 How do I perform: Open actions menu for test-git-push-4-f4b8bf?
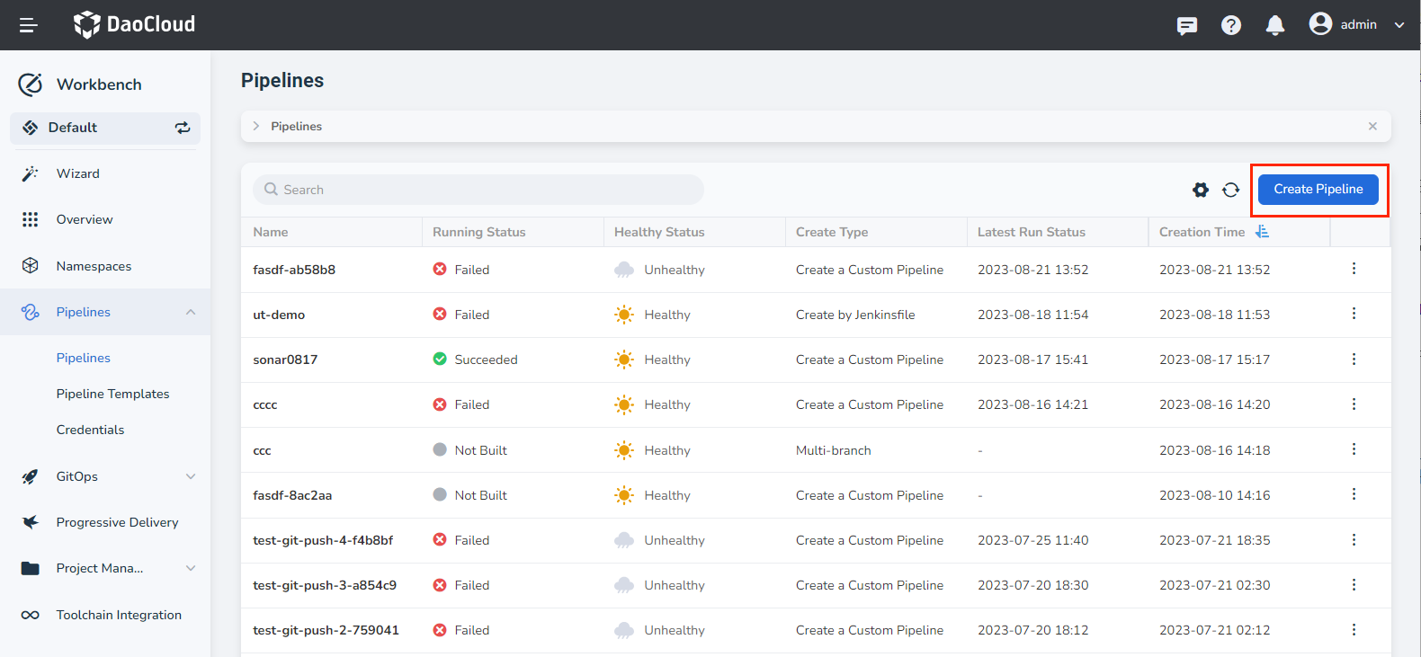pyautogui.click(x=1354, y=539)
